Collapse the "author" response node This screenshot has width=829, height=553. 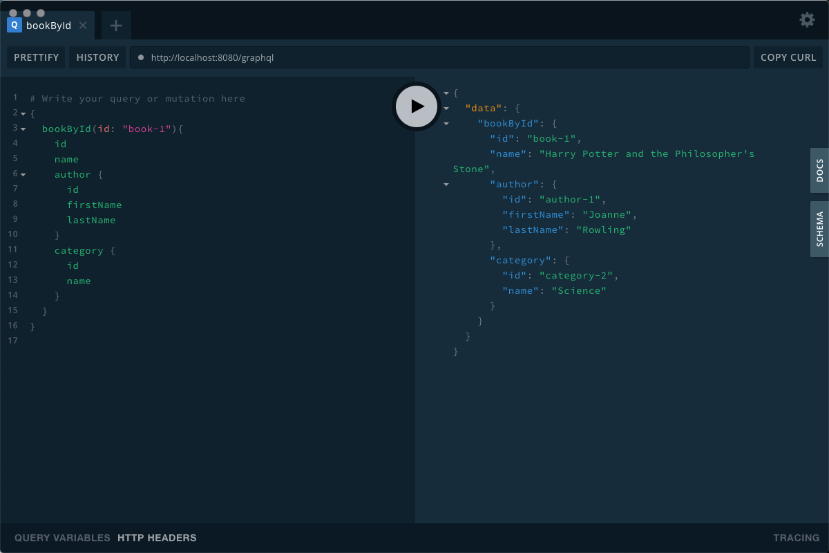[446, 184]
